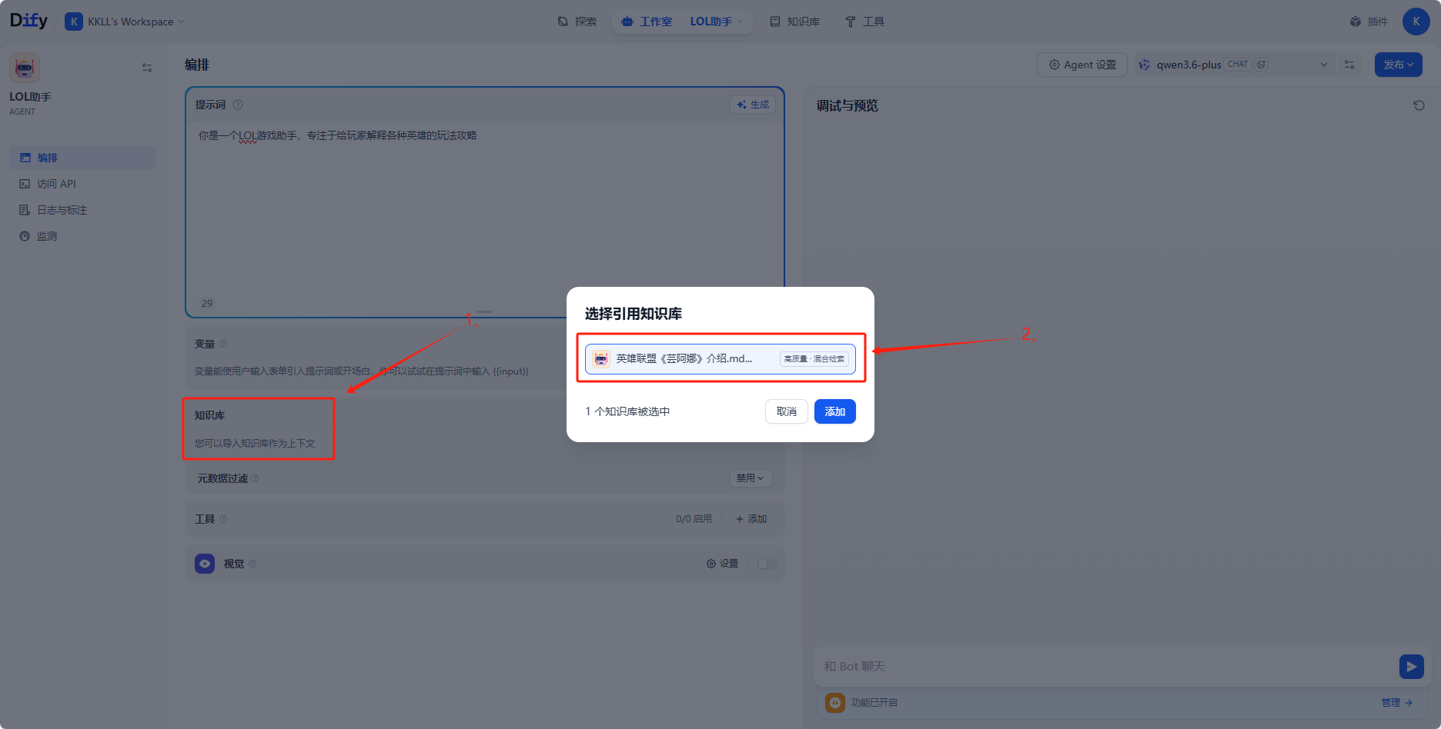Viewport: 1441px width, 729px height.
Task: Open 访问 API in the sidebar
Action: click(x=82, y=184)
